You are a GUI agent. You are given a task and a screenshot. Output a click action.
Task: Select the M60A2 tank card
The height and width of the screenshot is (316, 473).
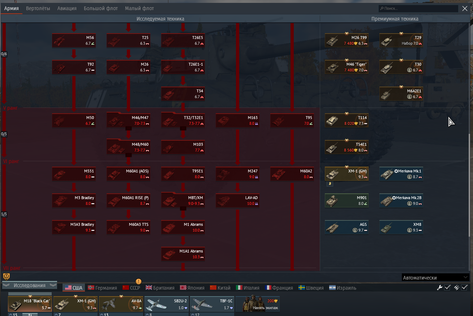(x=292, y=174)
